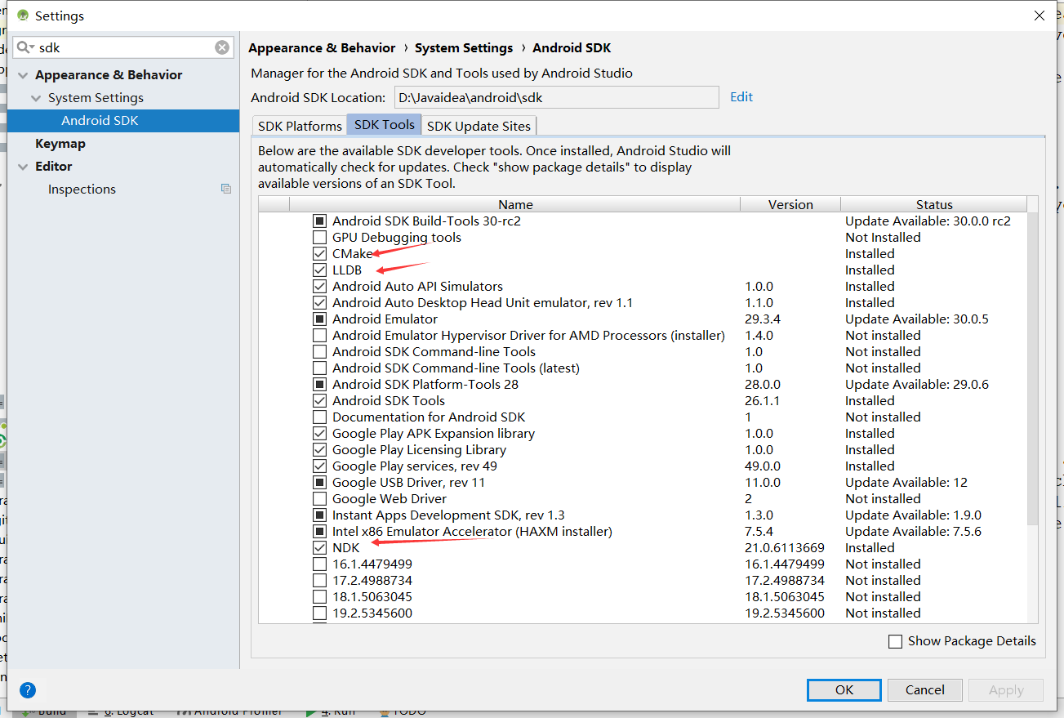Click "Update Available: 1.9.0" status cell
Screen dimensions: 1064x718
click(913, 515)
